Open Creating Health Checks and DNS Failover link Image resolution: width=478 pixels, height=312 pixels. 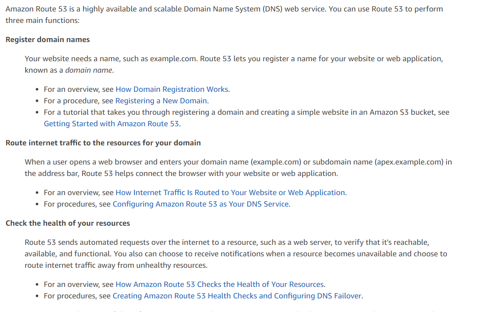coord(237,296)
